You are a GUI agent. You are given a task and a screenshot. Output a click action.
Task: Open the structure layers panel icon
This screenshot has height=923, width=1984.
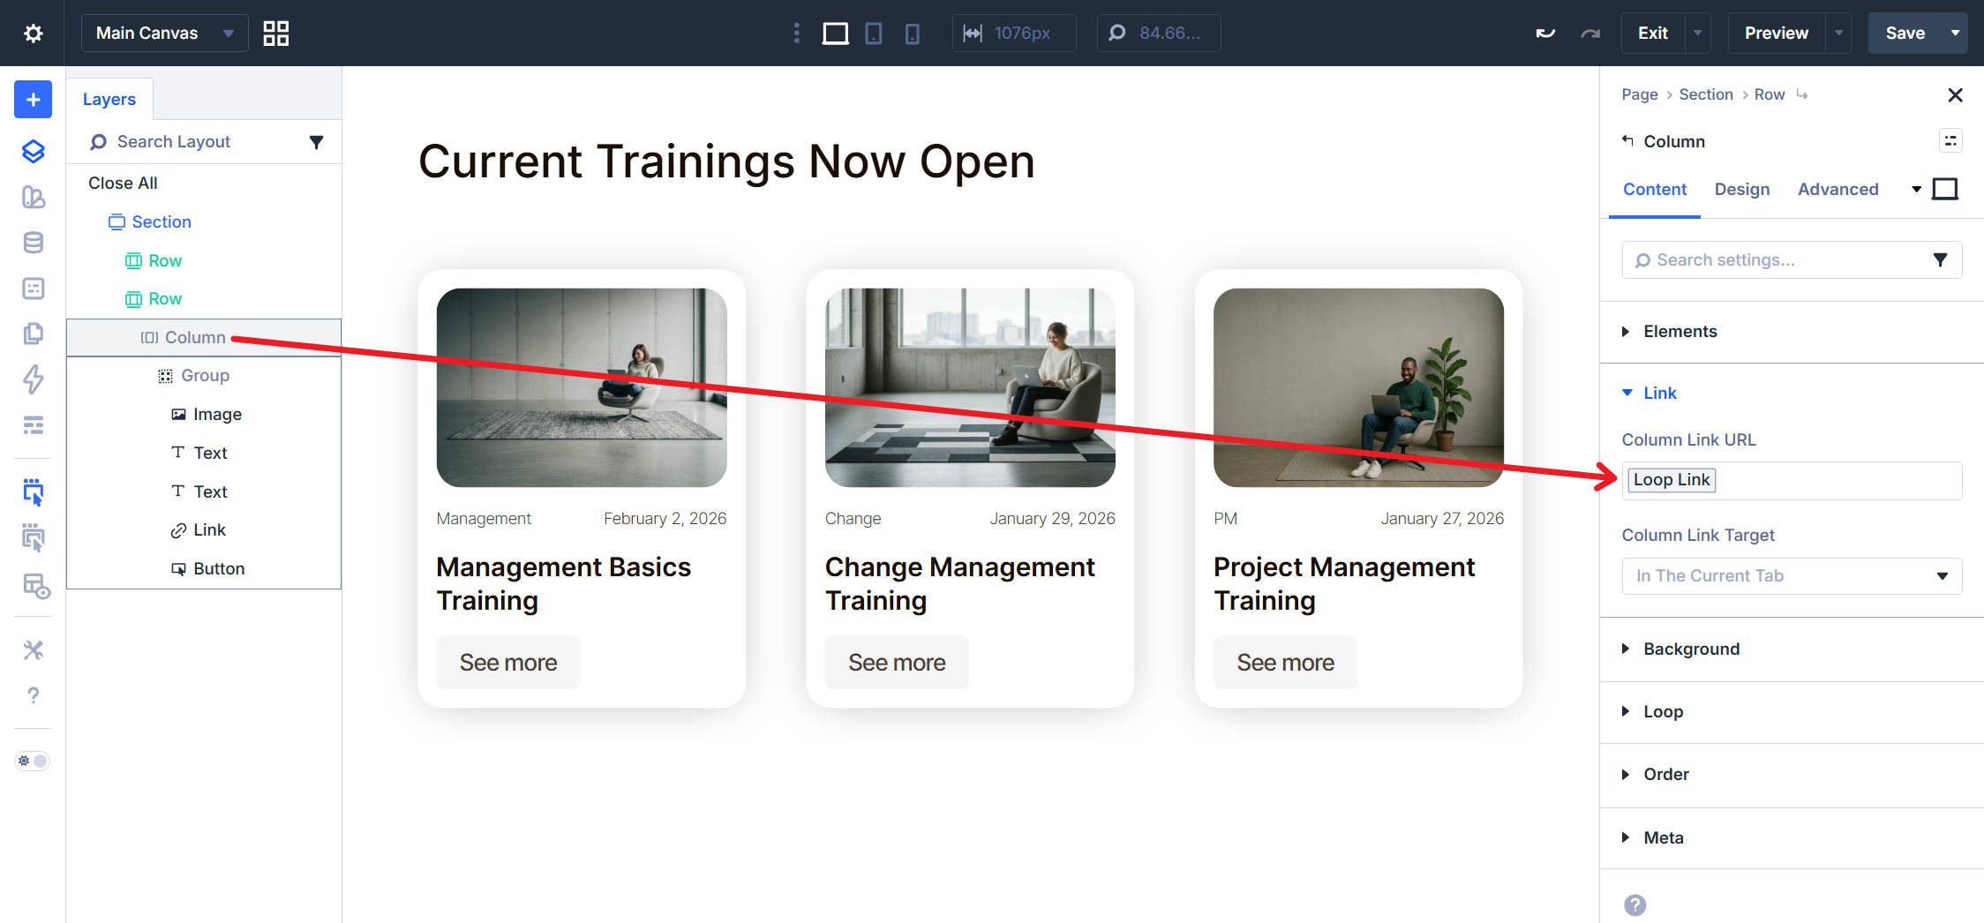(x=32, y=151)
